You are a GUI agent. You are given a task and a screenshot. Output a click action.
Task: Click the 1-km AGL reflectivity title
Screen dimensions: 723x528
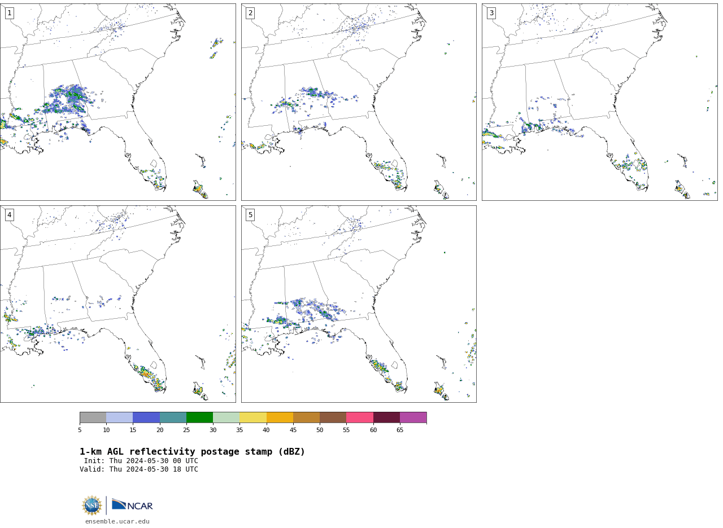(x=192, y=452)
